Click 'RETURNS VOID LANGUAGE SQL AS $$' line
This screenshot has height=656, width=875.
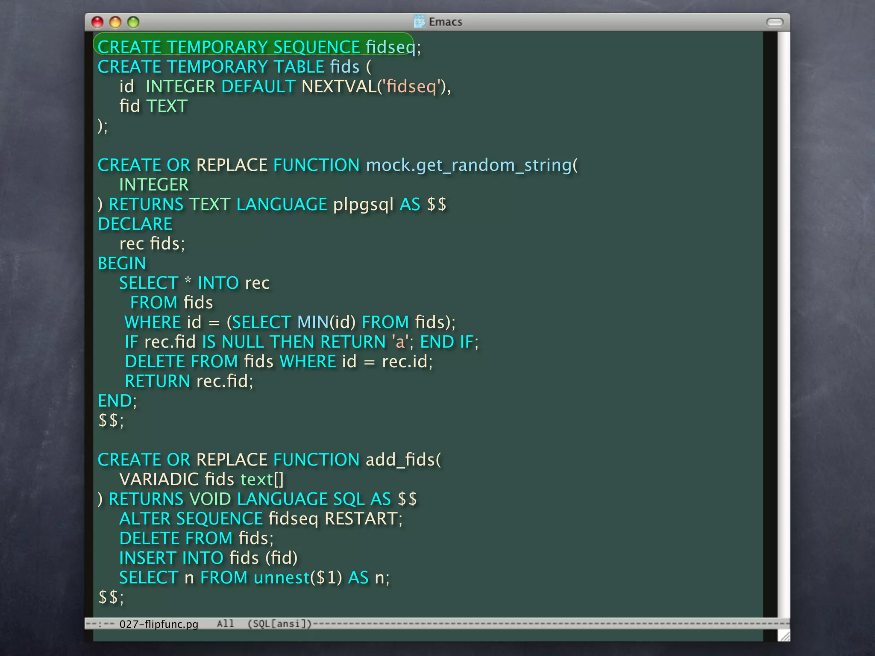tap(258, 499)
